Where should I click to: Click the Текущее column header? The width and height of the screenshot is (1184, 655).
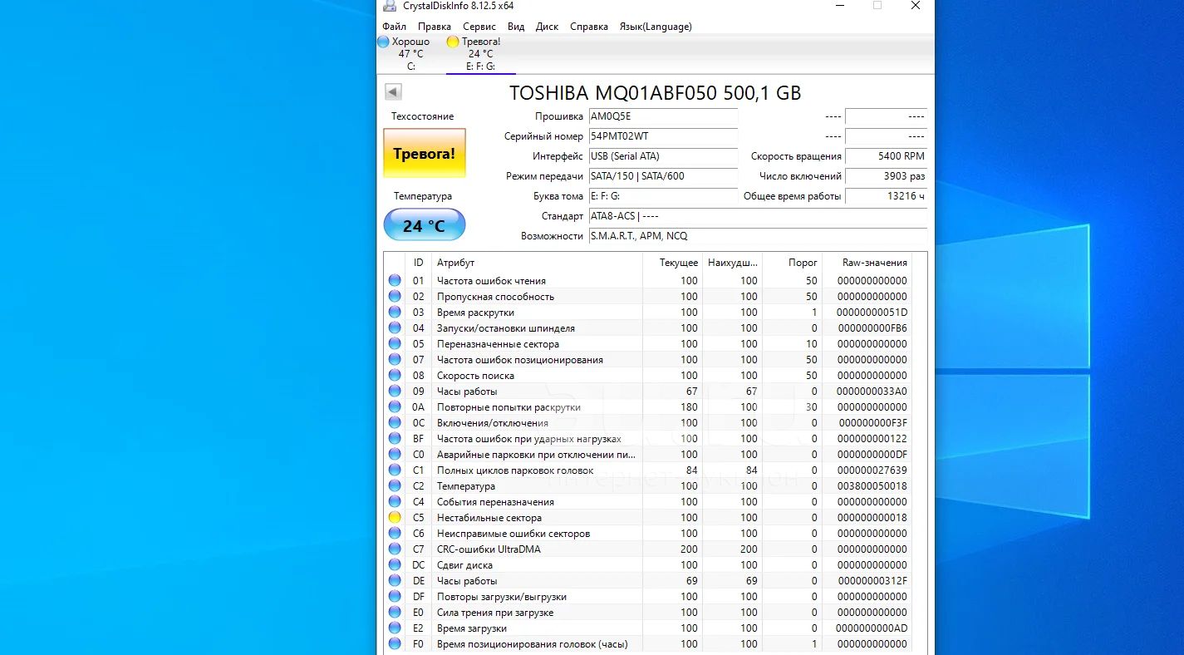pos(672,263)
